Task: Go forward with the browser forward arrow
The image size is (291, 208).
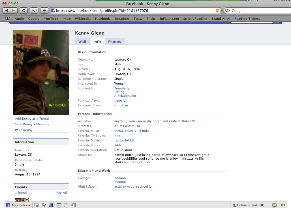Action: click(14, 10)
